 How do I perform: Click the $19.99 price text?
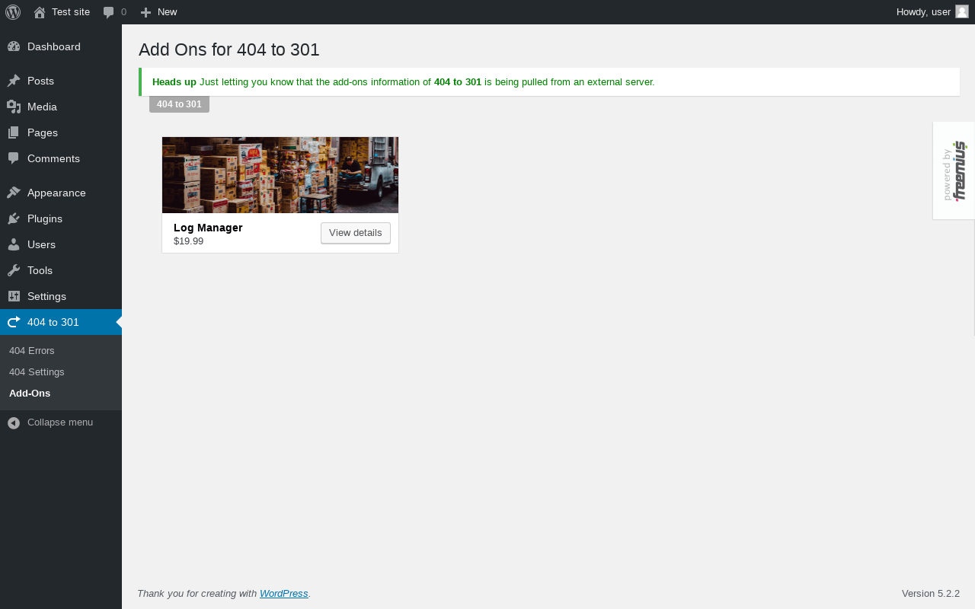click(188, 241)
